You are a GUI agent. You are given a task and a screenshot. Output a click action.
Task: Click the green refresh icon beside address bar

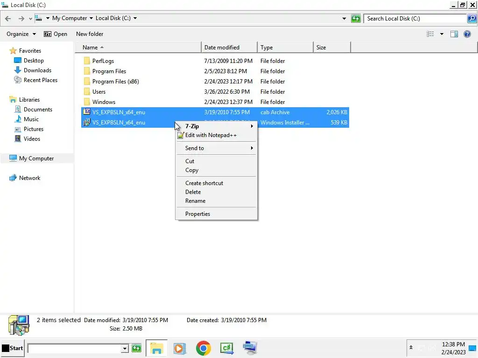tap(356, 19)
